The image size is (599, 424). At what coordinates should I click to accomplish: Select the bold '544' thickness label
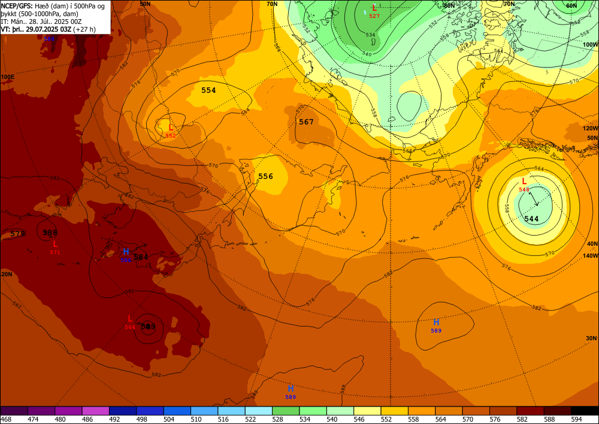531,219
